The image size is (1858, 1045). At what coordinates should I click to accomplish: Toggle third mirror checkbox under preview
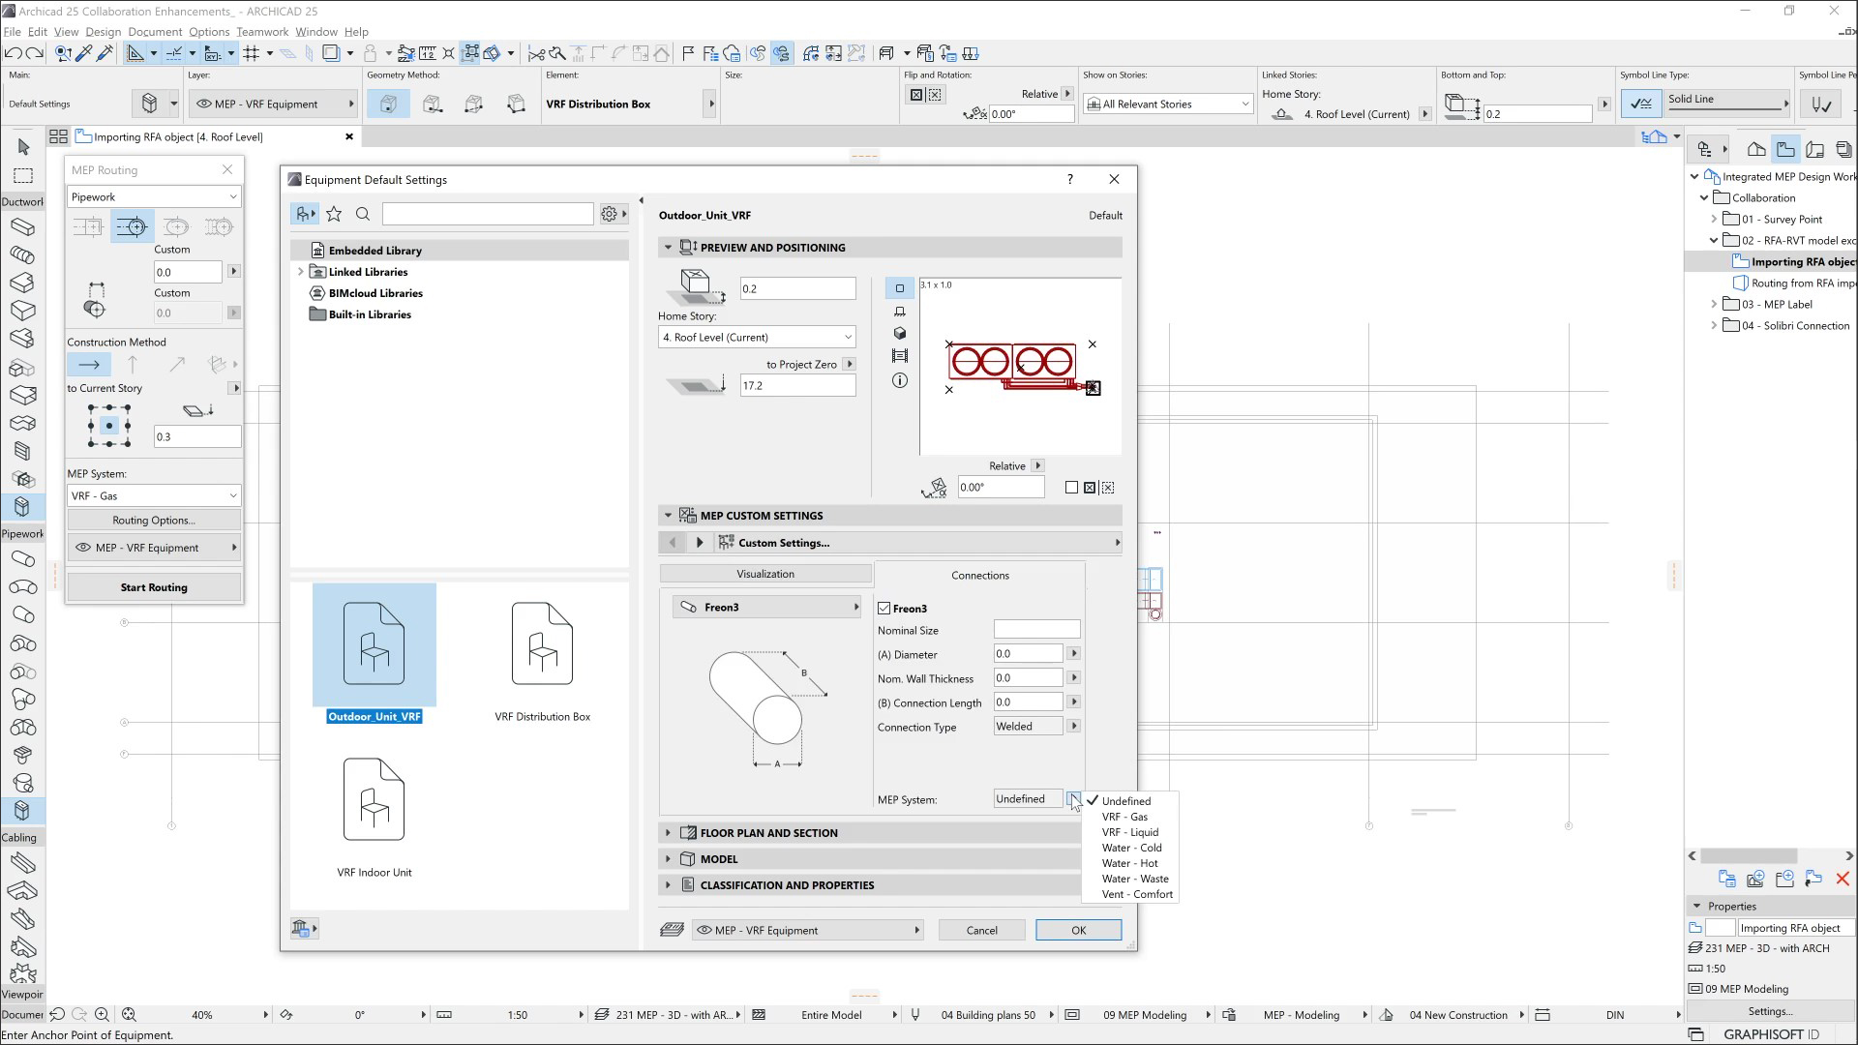(x=1108, y=488)
